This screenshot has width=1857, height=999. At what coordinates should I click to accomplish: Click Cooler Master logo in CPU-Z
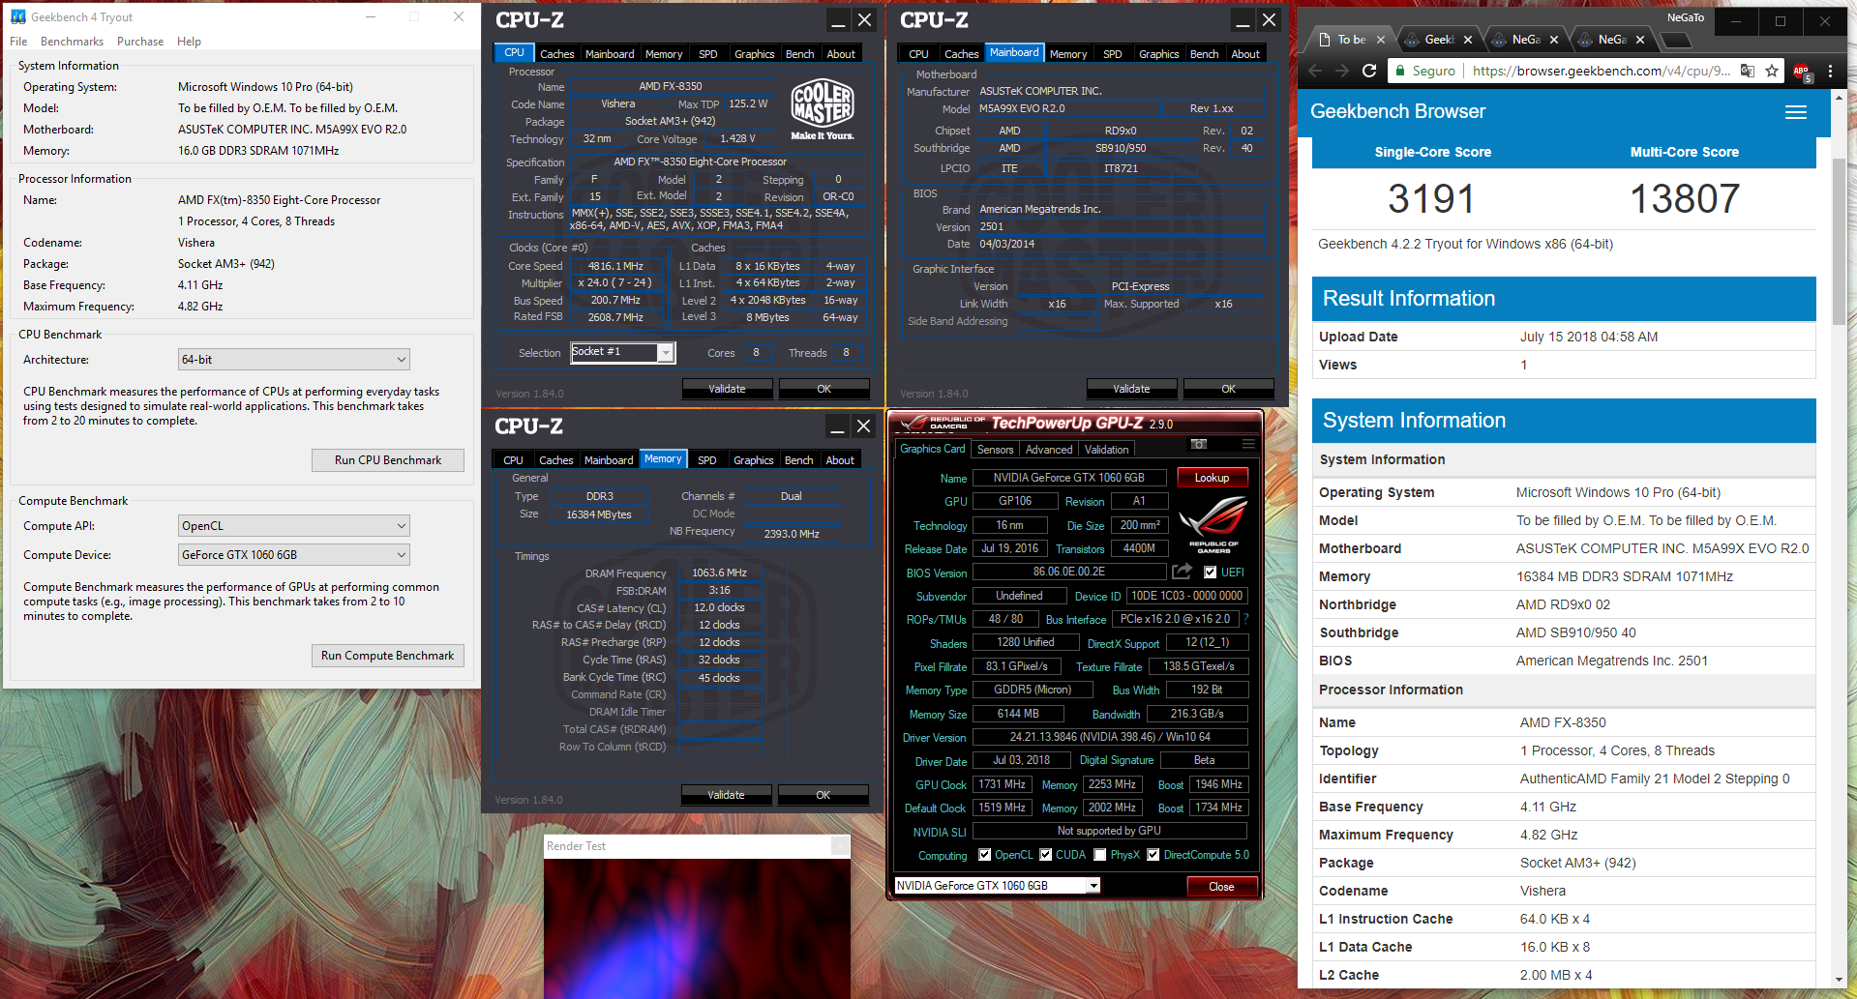tap(823, 109)
